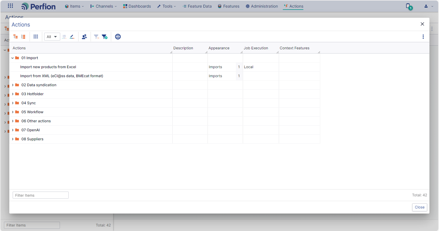Screen dimensions: 439x231
Task: Click the users icon in toolbar
Action: 84,37
